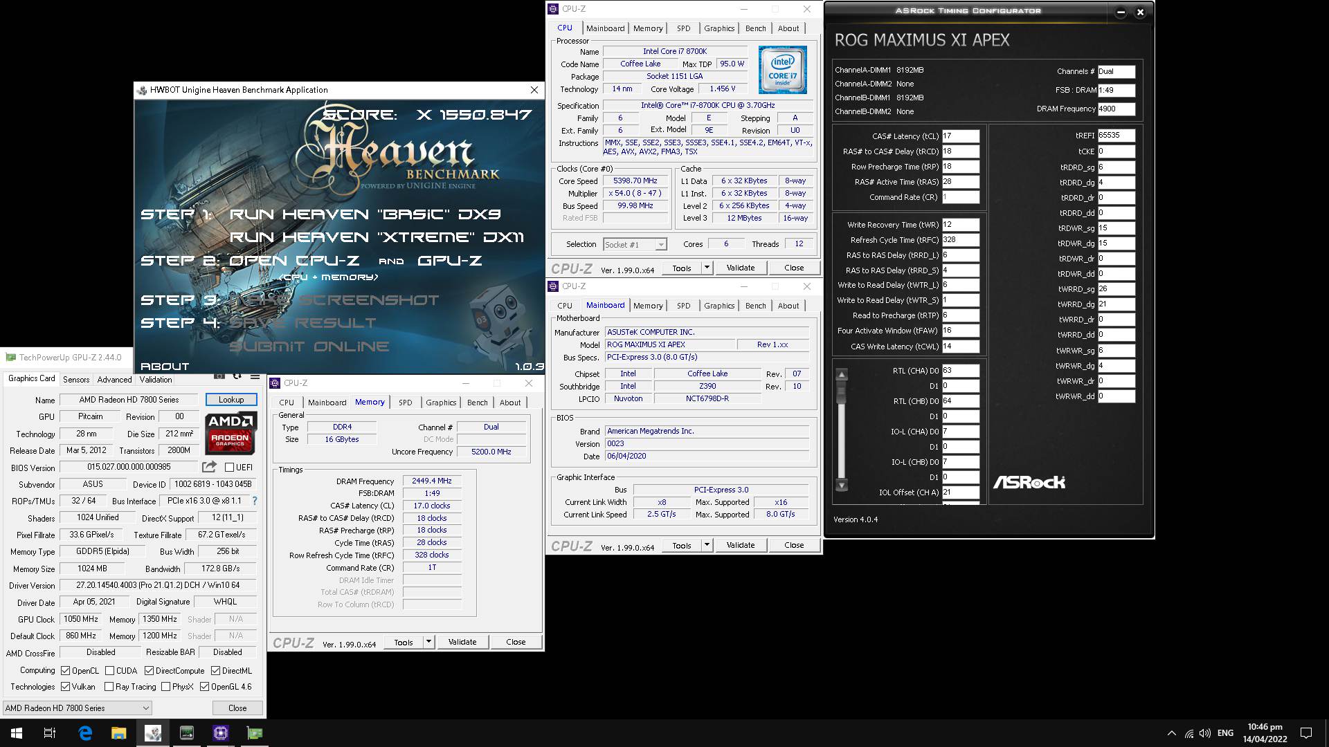Click the top CPU-Z window title icon
The height and width of the screenshot is (747, 1329).
click(553, 9)
